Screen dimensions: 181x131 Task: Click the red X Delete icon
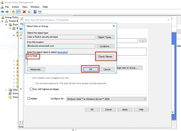pyautogui.click(x=24, y=12)
